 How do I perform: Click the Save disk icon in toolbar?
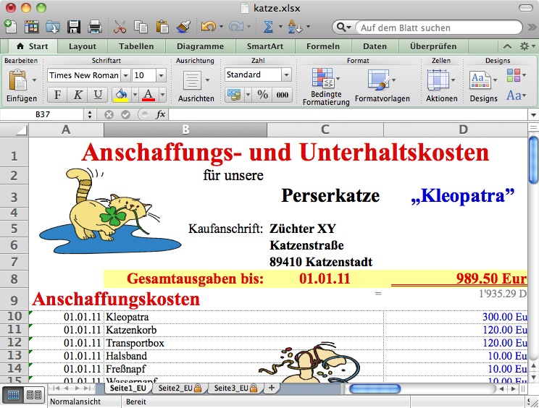pos(74,27)
